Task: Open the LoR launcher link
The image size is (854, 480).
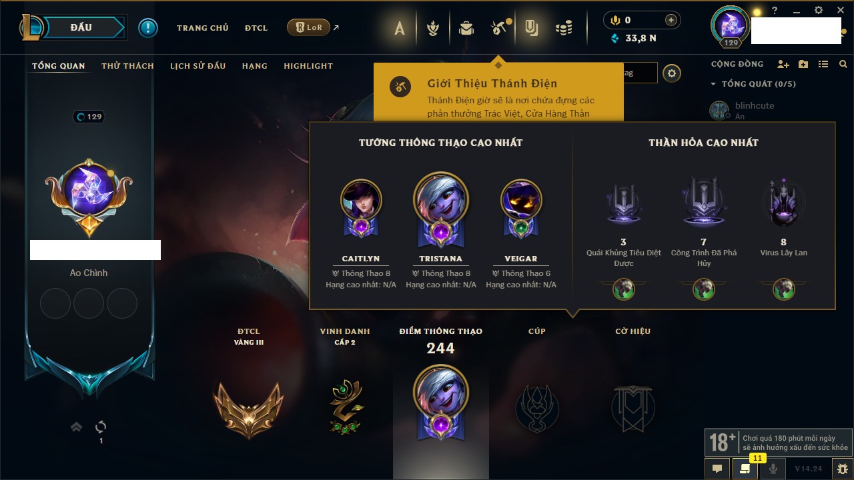Action: click(308, 27)
